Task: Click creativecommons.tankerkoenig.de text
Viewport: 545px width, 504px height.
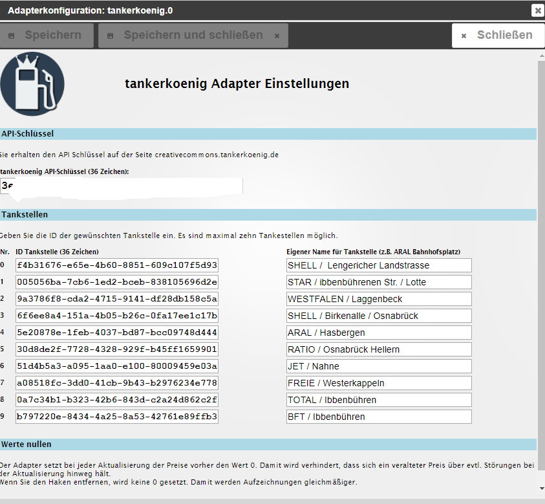Action: coord(217,155)
